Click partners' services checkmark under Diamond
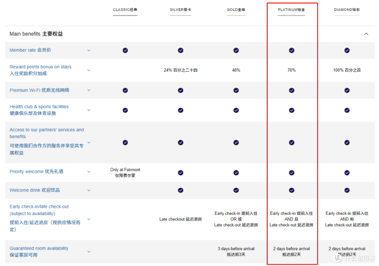379x266 pixels. (347, 142)
